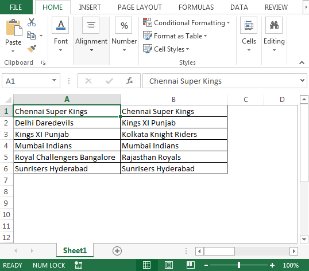Screen dimensions: 309x271
Task: Show more ribbon tabs arrow
Action: point(306,7)
